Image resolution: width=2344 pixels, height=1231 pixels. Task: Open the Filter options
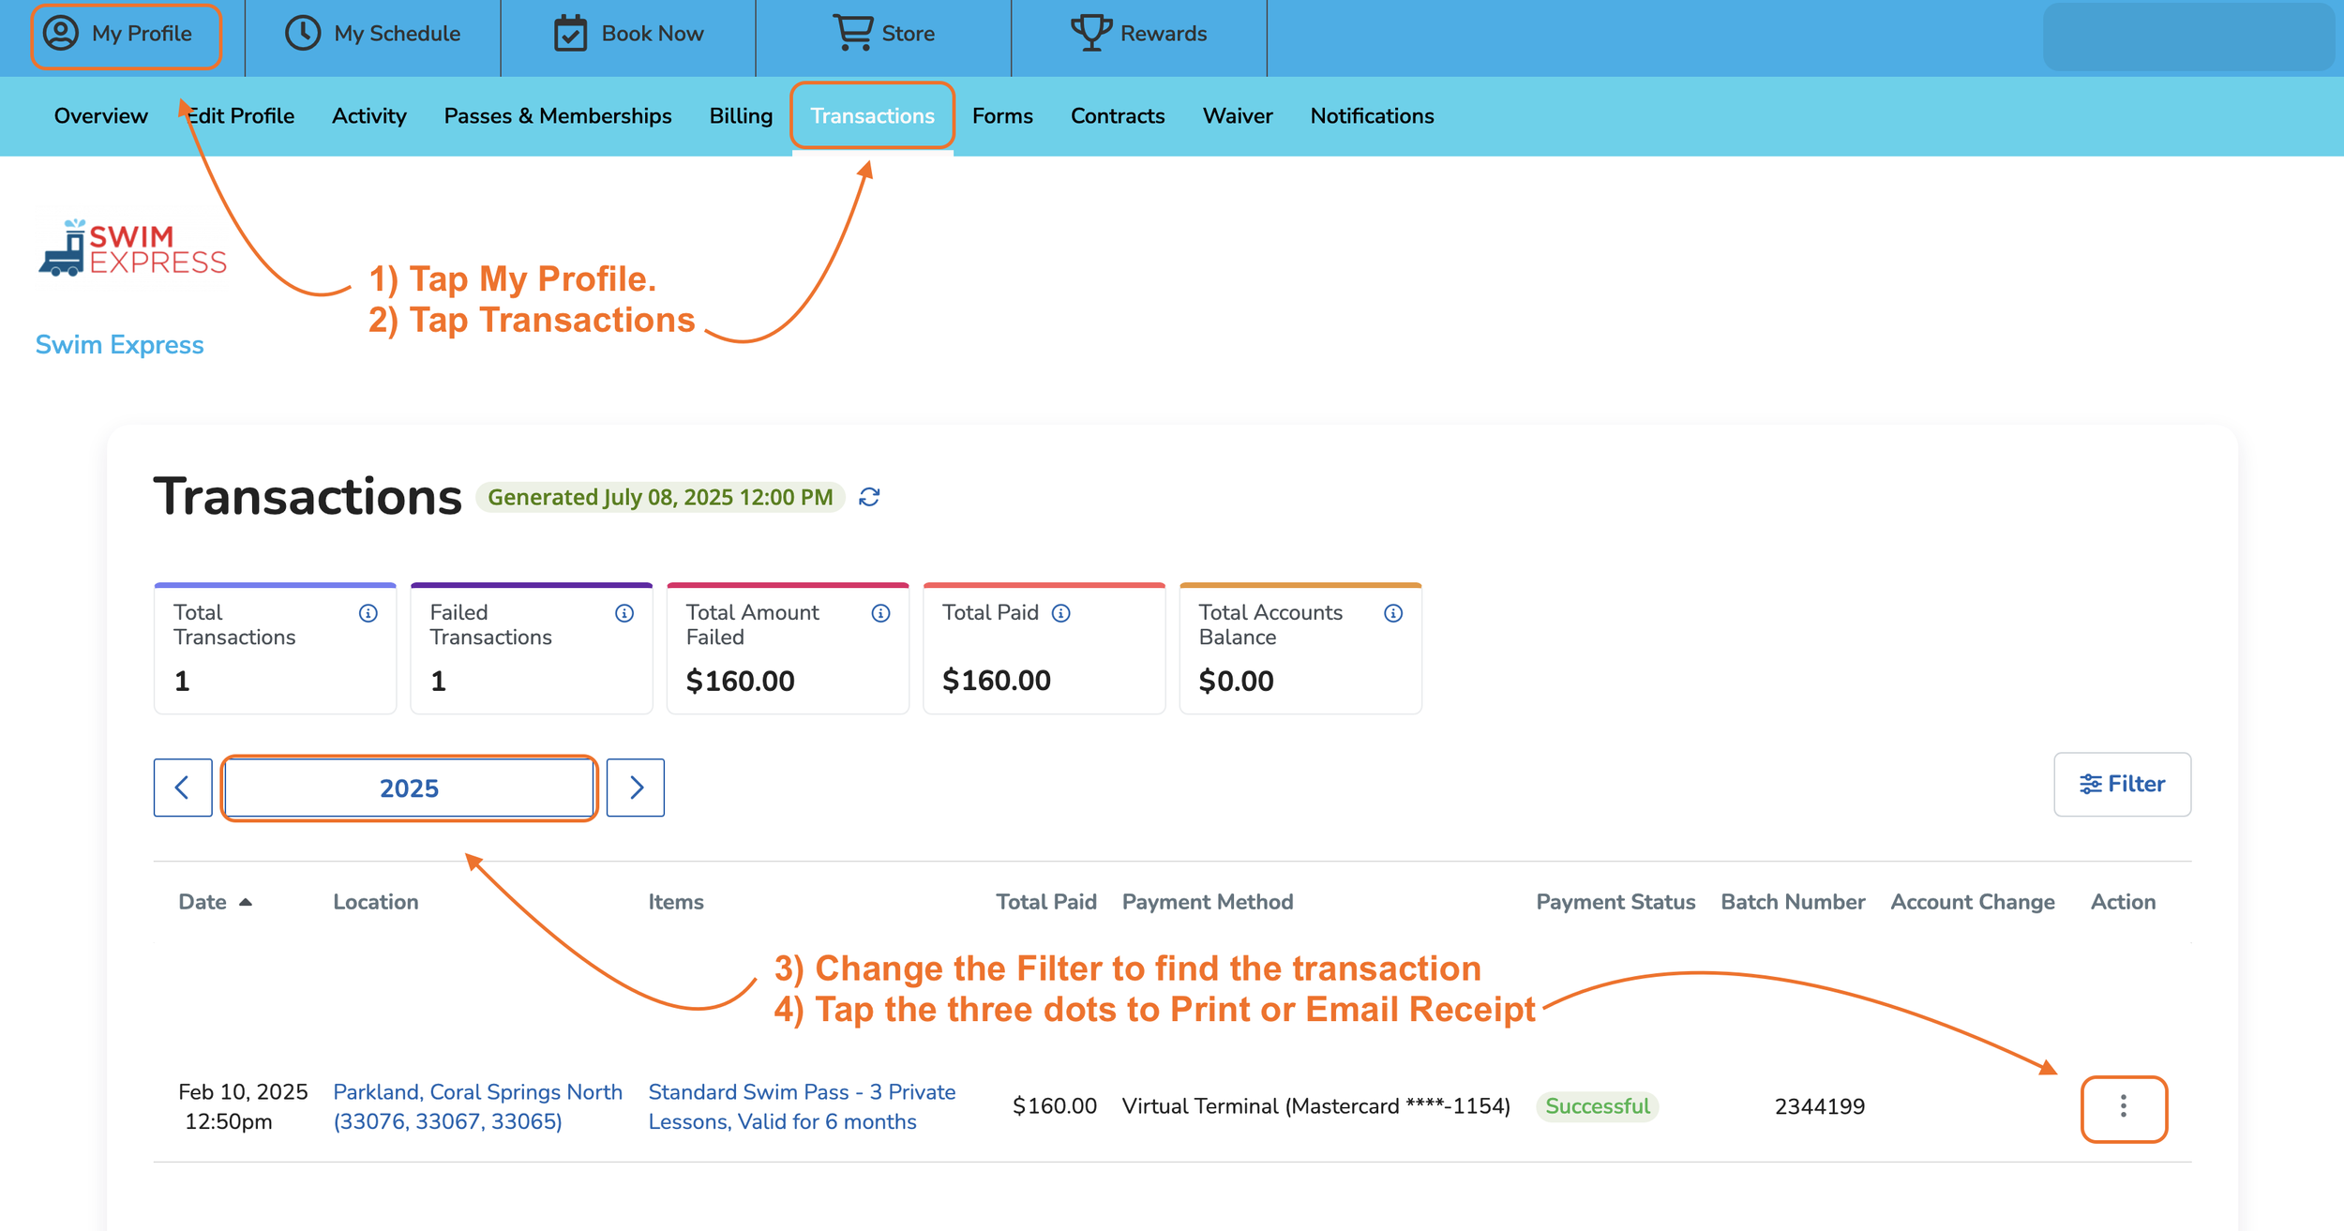tap(2122, 784)
